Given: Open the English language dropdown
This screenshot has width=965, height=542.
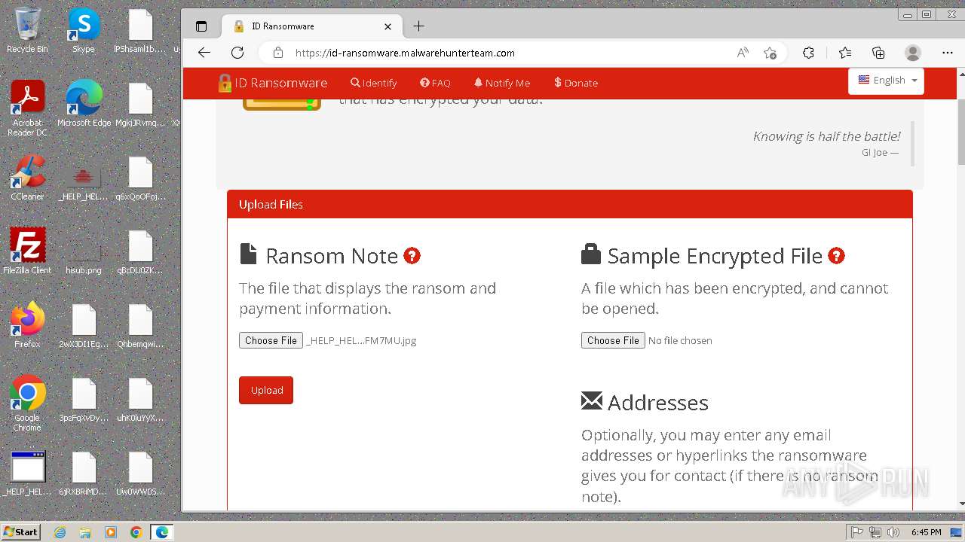Looking at the screenshot, I should click(887, 81).
